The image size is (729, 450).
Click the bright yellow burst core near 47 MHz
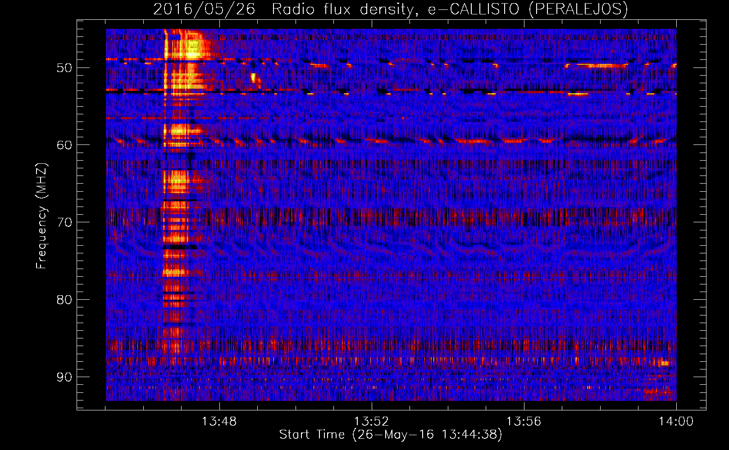[x=193, y=49]
